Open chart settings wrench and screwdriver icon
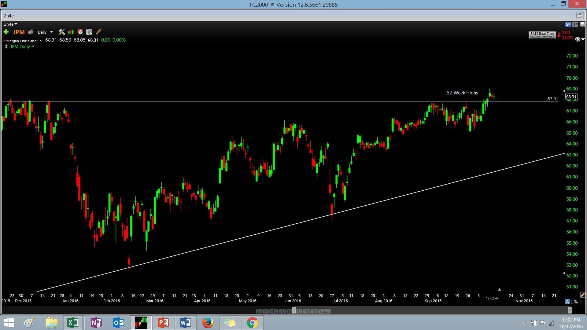Image resolution: width=587 pixels, height=330 pixels. (x=62, y=32)
